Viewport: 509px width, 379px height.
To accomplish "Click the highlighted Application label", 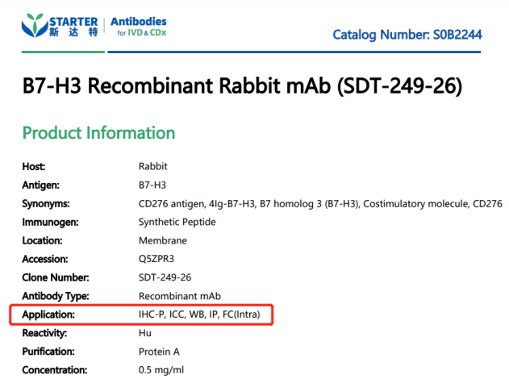I will tap(49, 314).
